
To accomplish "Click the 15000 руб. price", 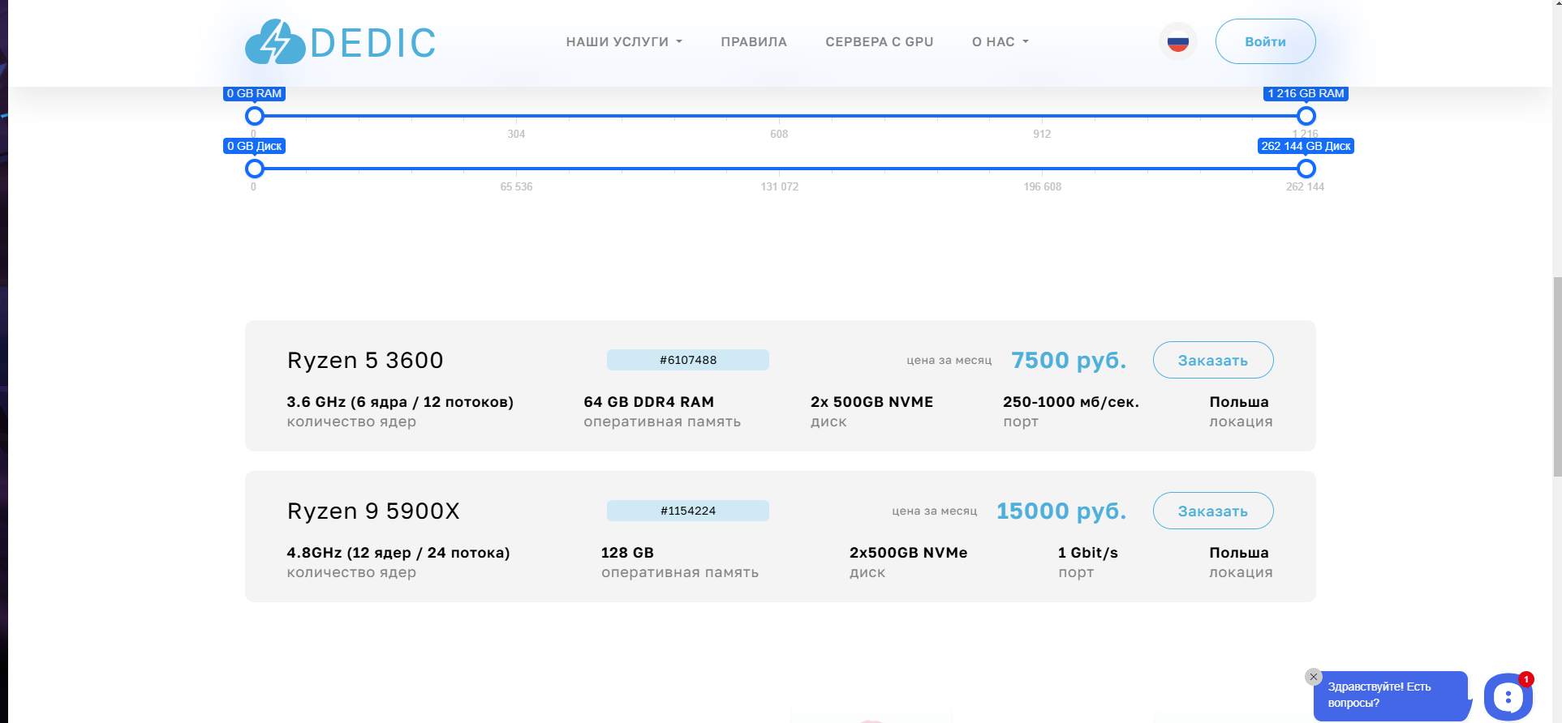I will pos(1061,511).
